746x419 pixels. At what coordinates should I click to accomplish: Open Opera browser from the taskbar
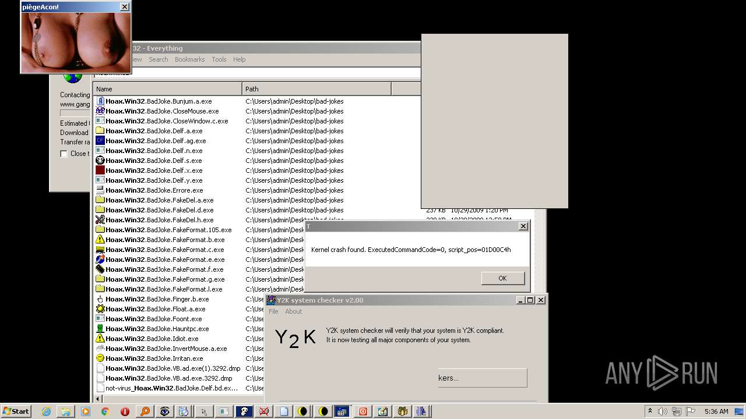tap(125, 411)
